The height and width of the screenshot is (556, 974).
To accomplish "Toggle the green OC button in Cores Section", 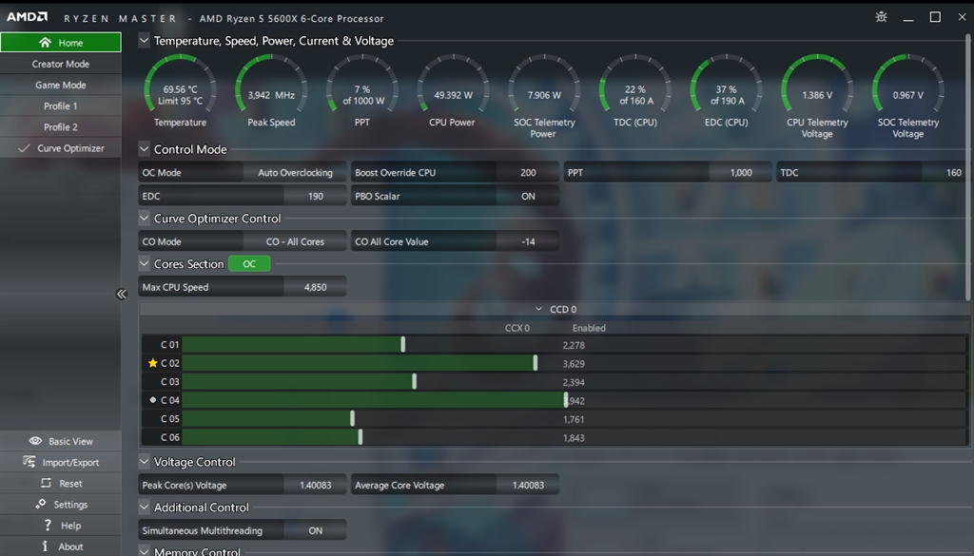I will click(249, 263).
